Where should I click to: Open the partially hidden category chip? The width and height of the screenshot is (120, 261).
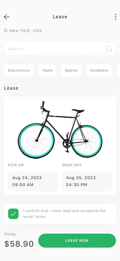pyautogui.click(x=118, y=70)
